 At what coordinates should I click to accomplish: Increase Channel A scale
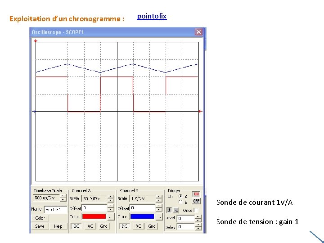pos(111,197)
